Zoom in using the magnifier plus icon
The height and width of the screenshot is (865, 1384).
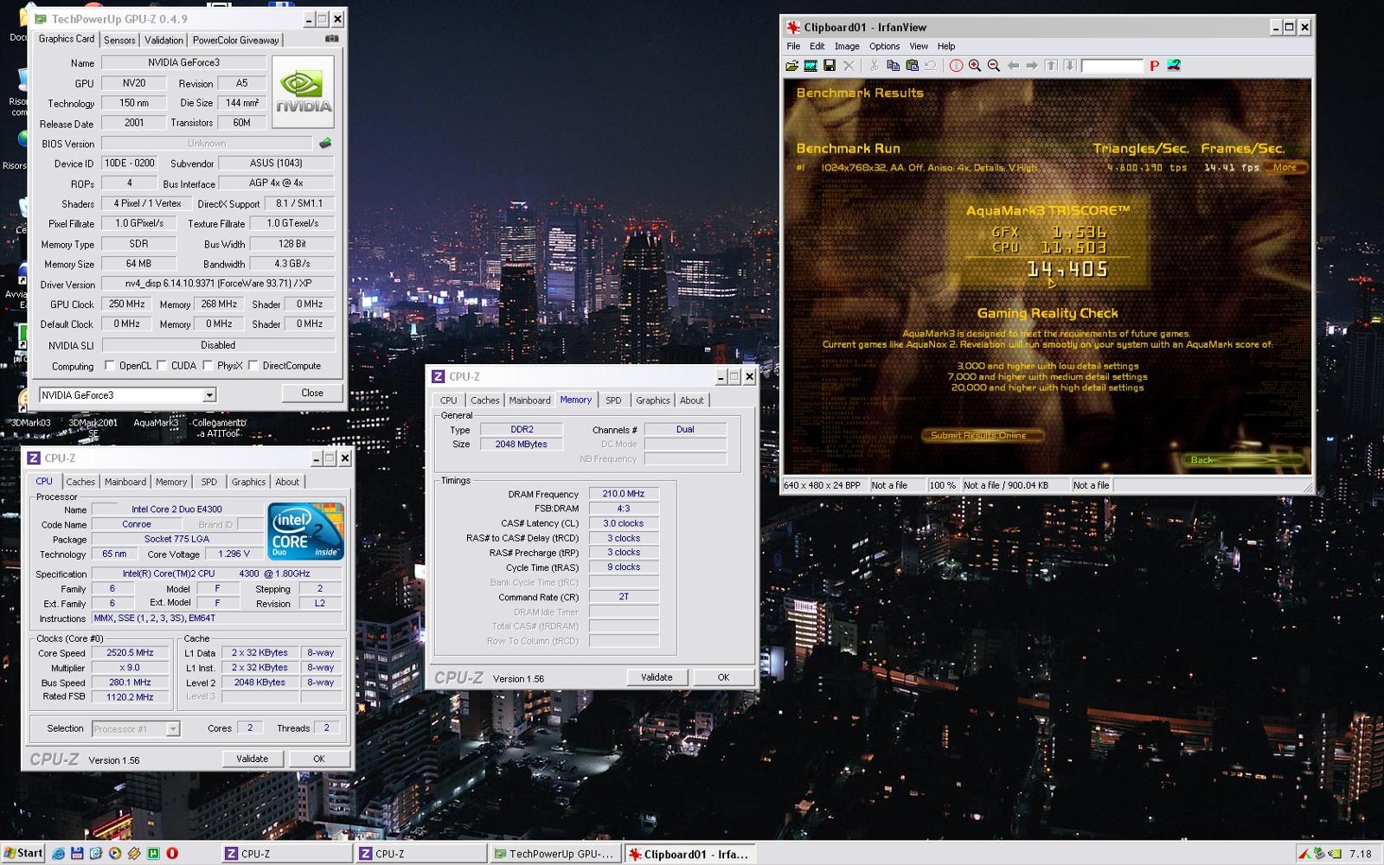click(x=975, y=66)
